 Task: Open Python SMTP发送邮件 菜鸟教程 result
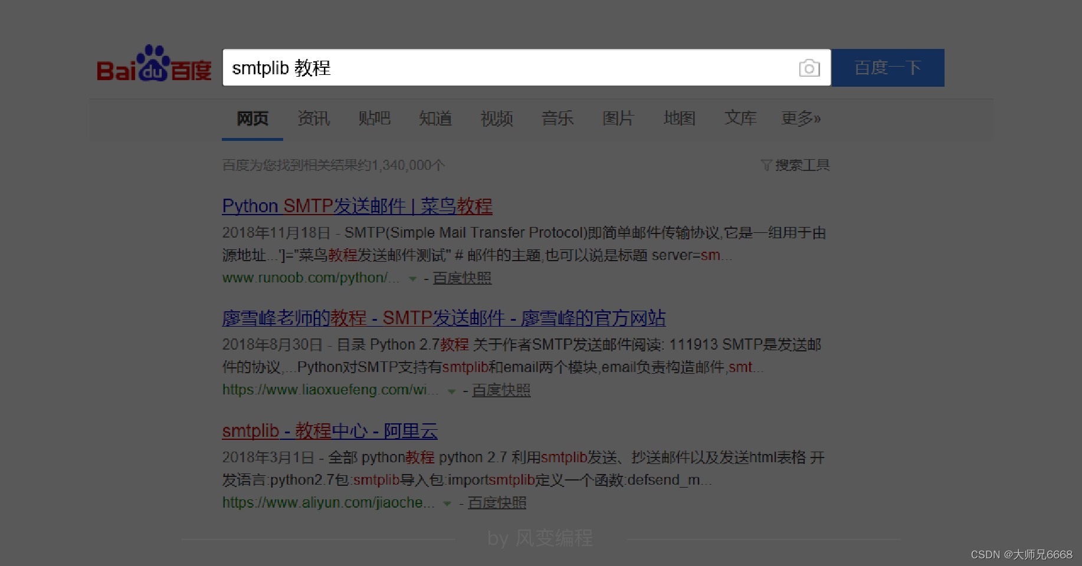click(x=357, y=206)
